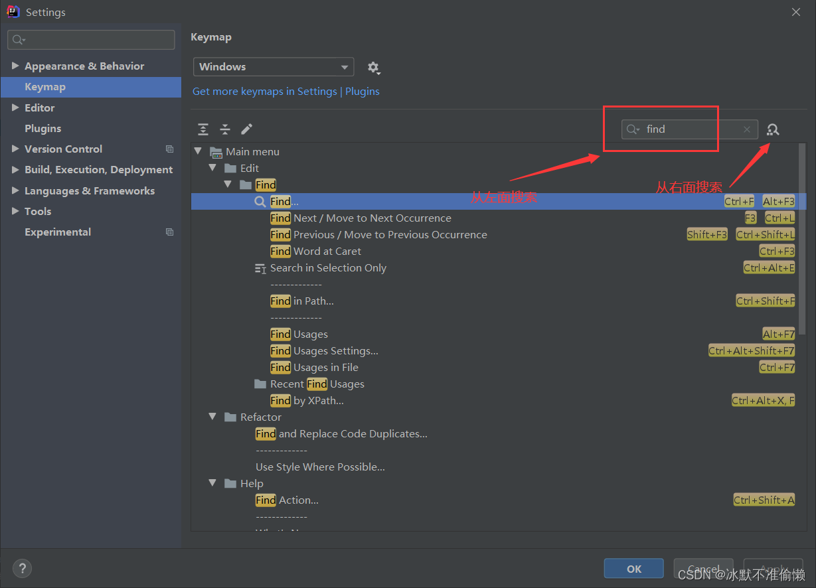Click the folder icon of Find group

tap(246, 185)
